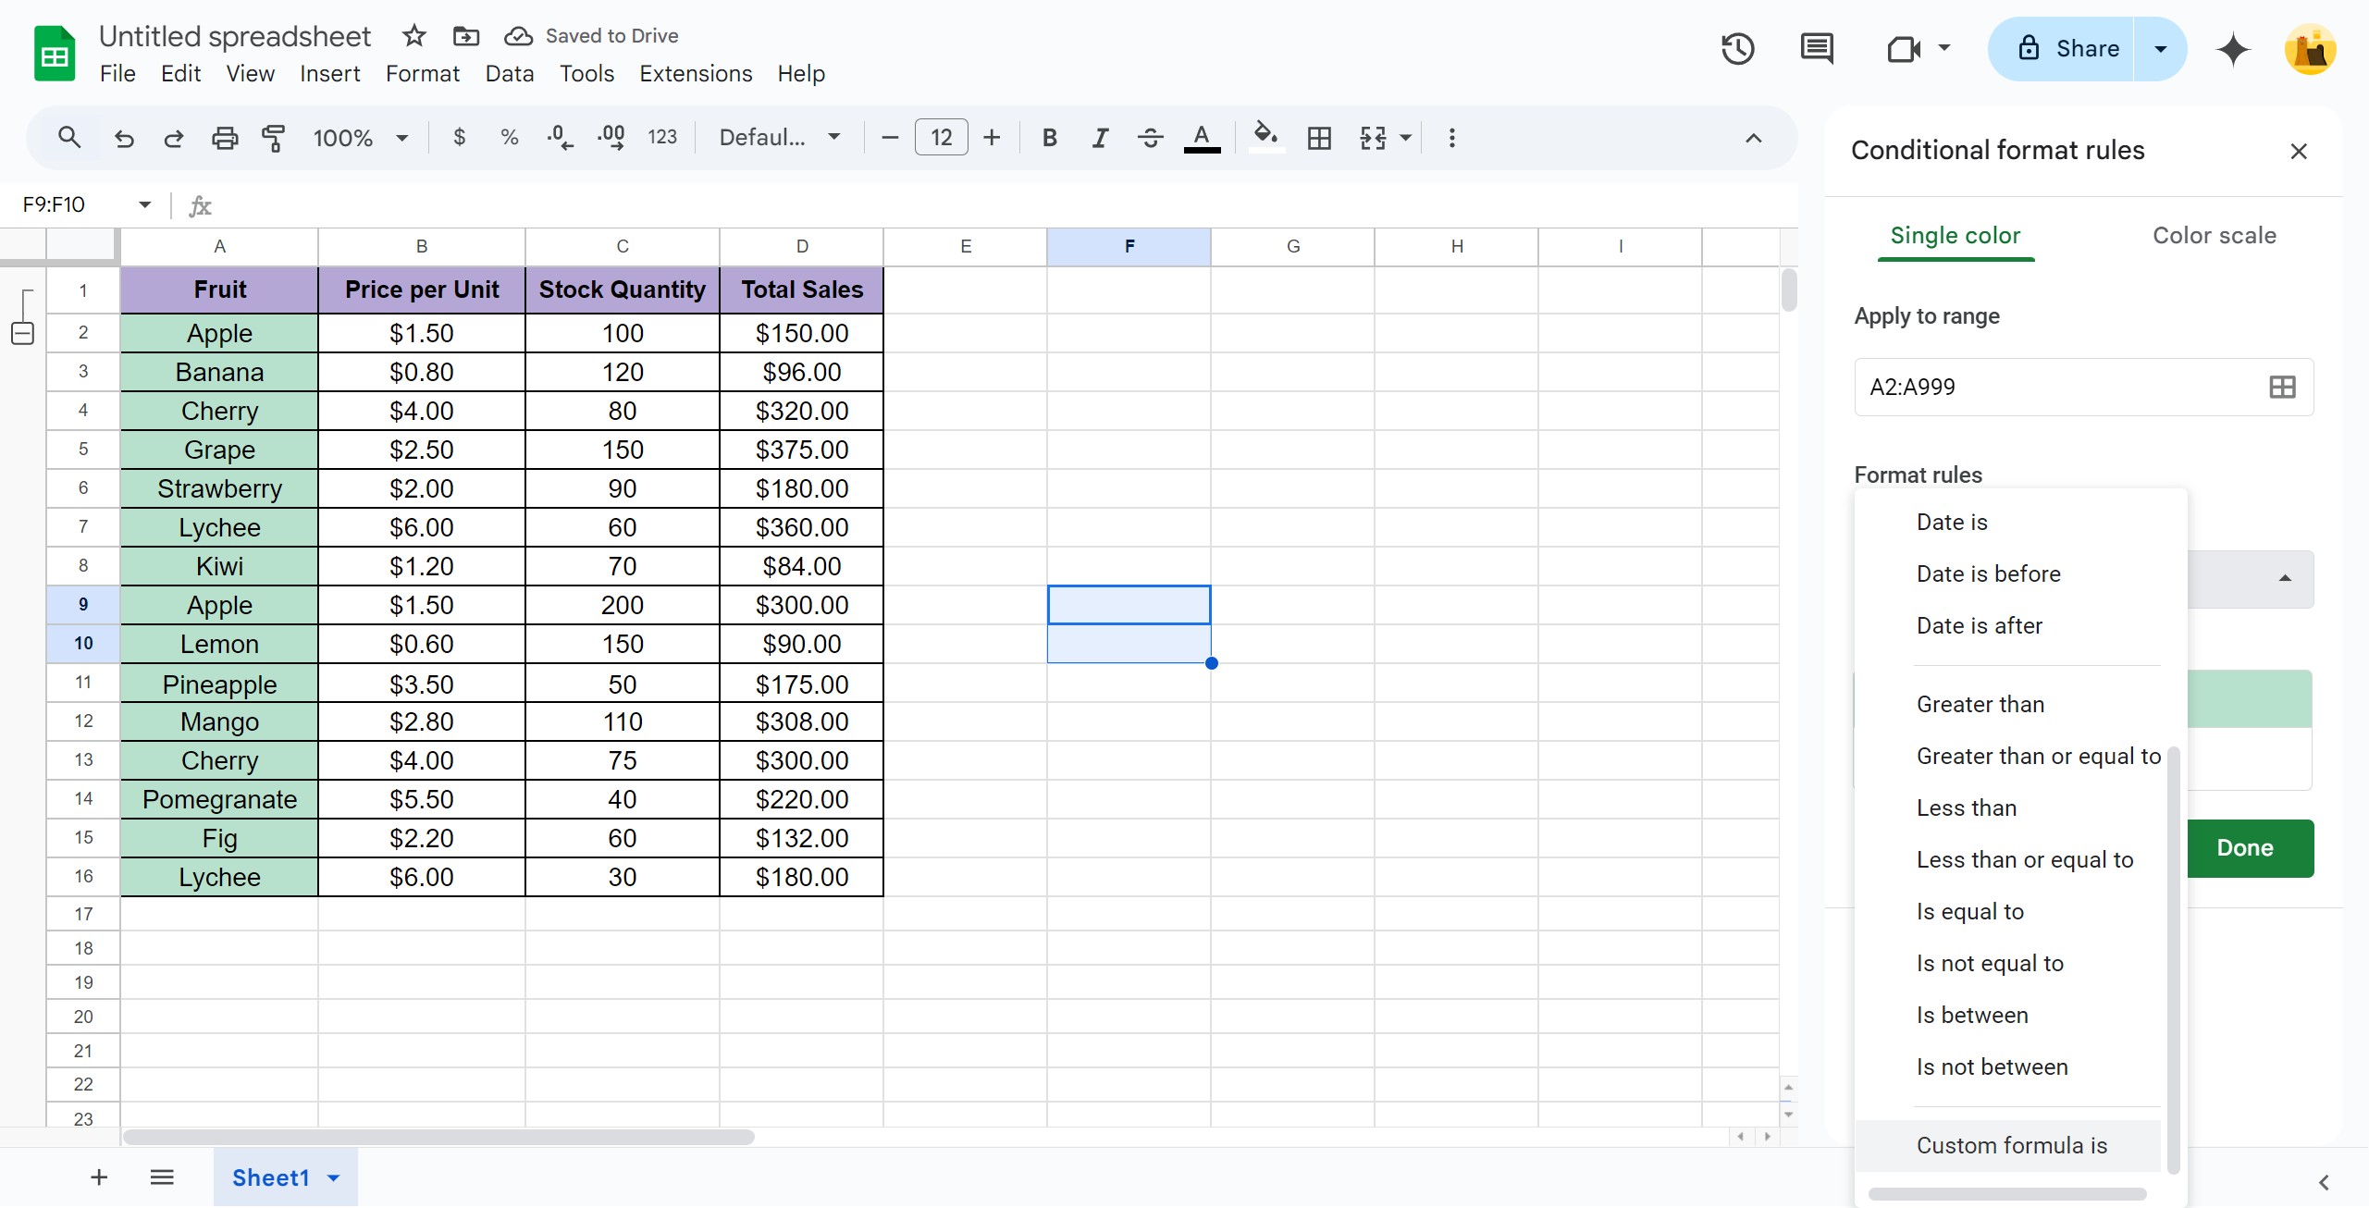Open merge cells options arrow
The image size is (2369, 1208).
[x=1405, y=138]
